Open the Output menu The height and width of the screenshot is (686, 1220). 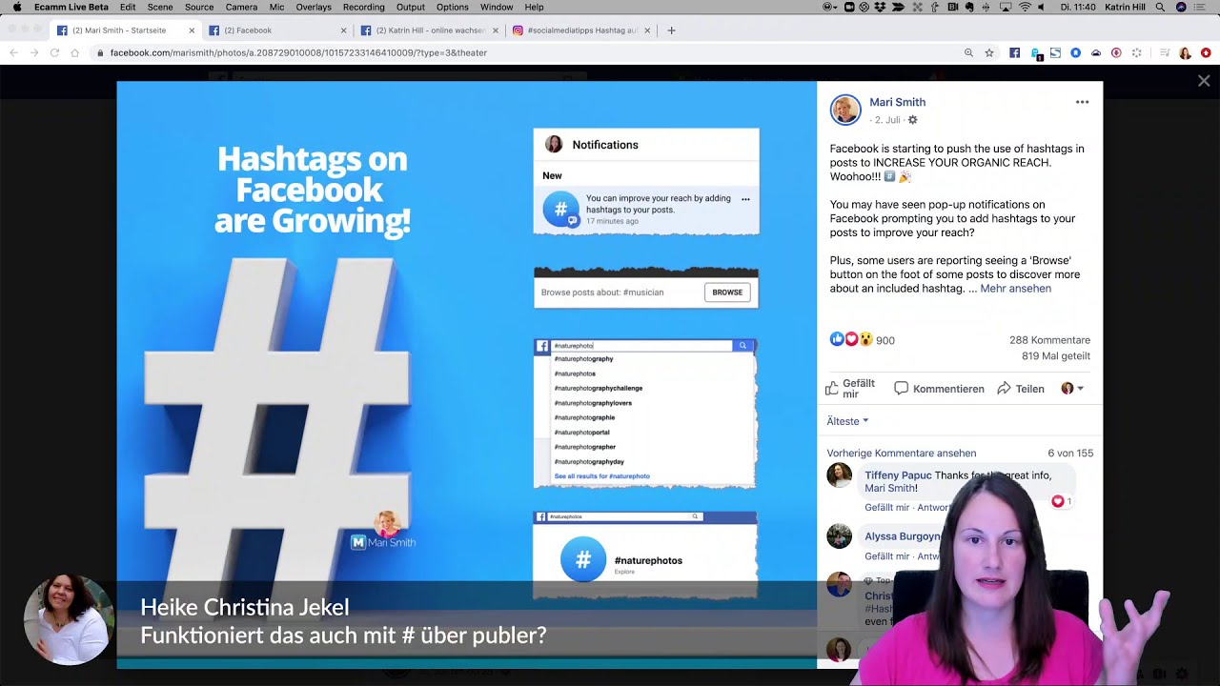[x=411, y=7]
